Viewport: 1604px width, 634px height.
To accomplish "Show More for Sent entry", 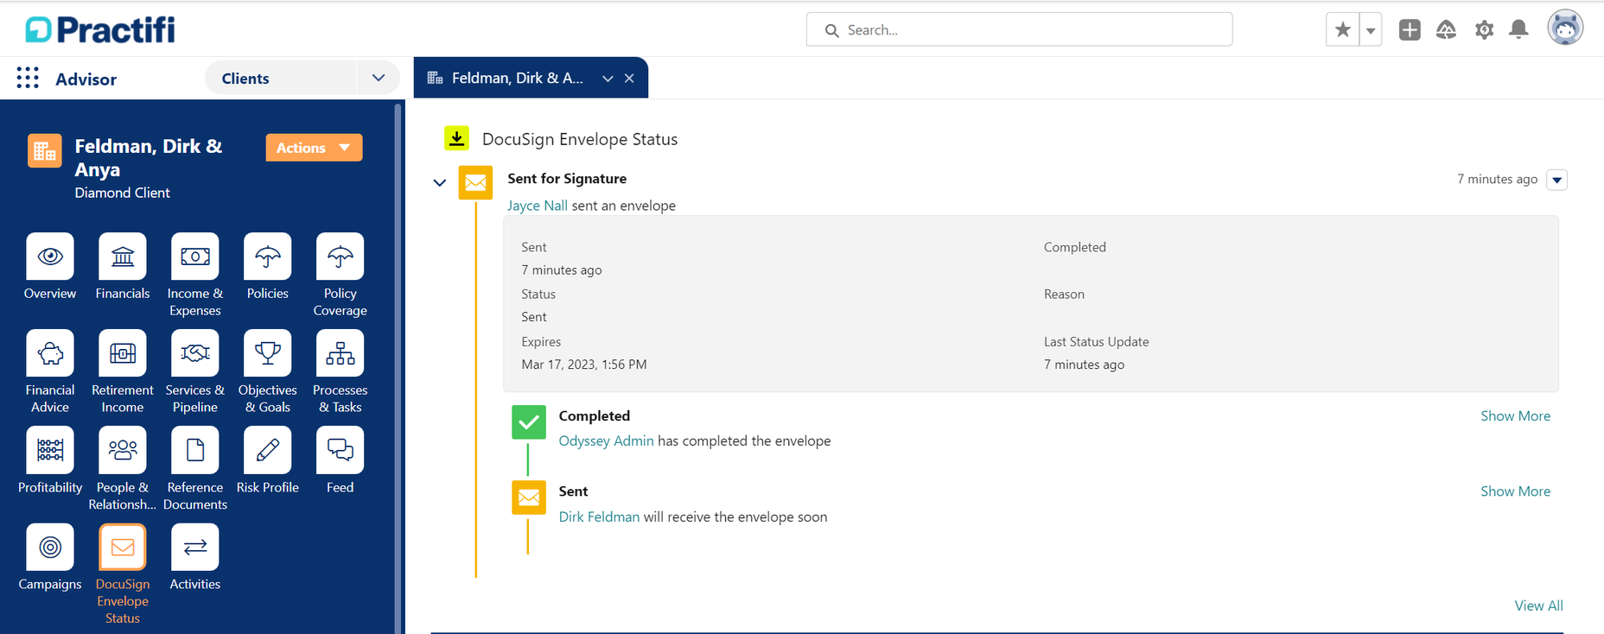I will 1515,491.
